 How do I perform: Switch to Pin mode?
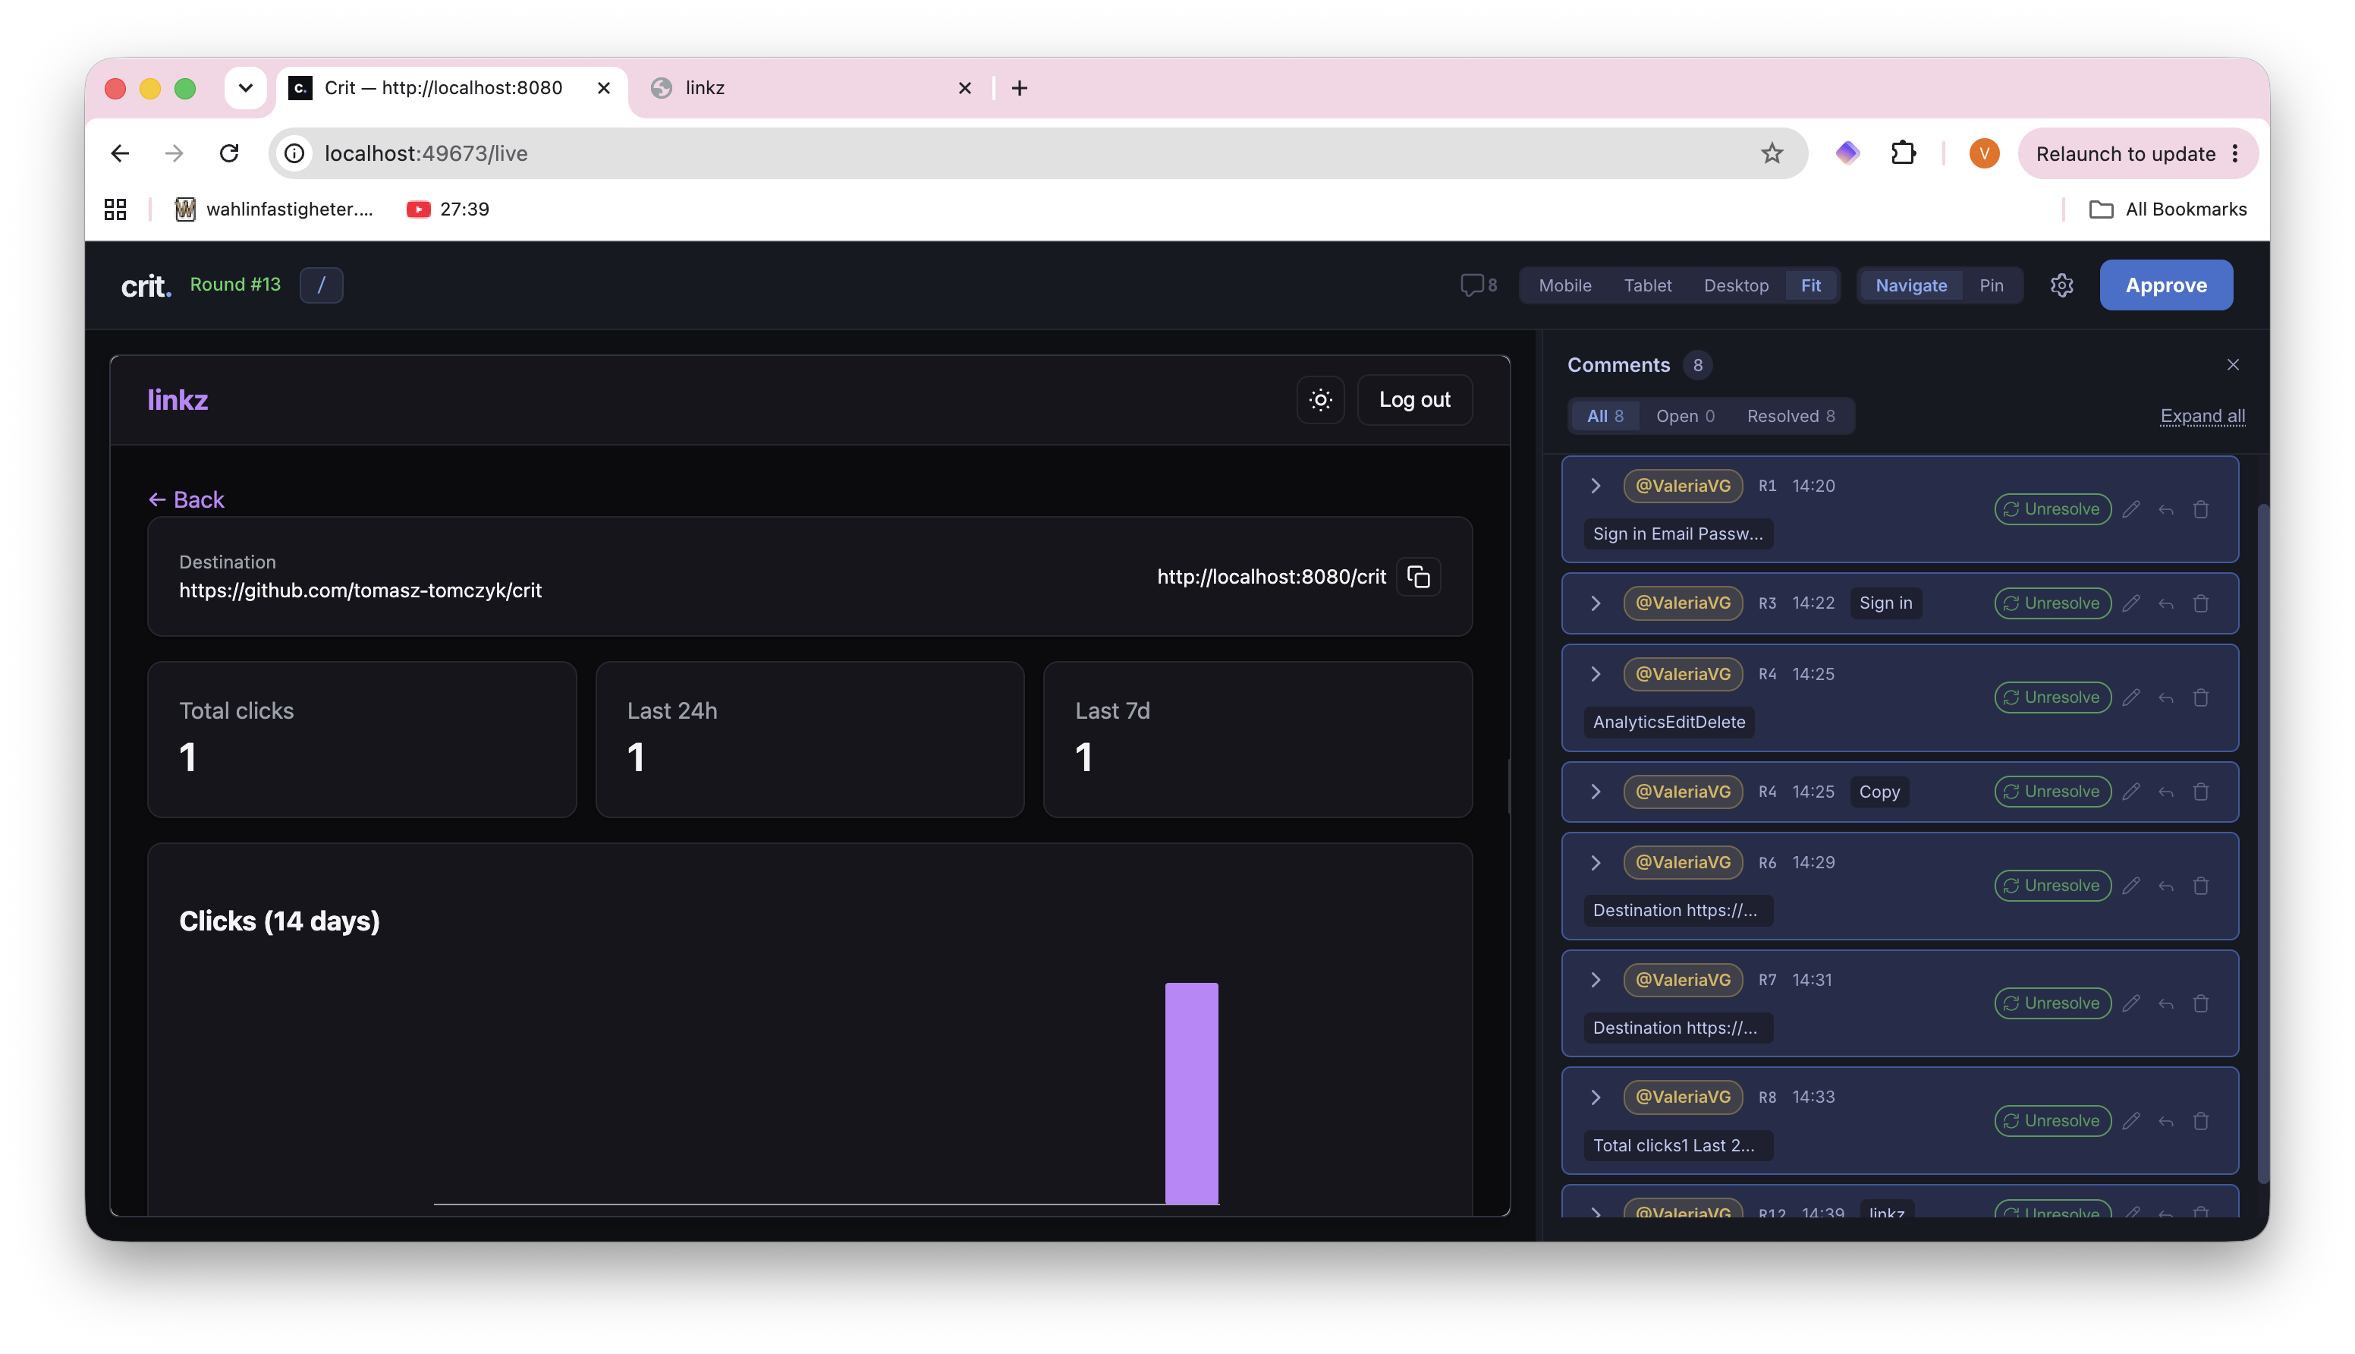coord(1991,285)
